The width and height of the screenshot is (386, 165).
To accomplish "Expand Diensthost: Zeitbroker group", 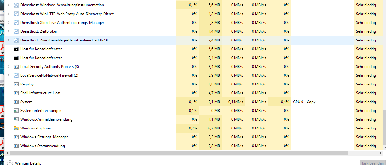I will [8, 31].
